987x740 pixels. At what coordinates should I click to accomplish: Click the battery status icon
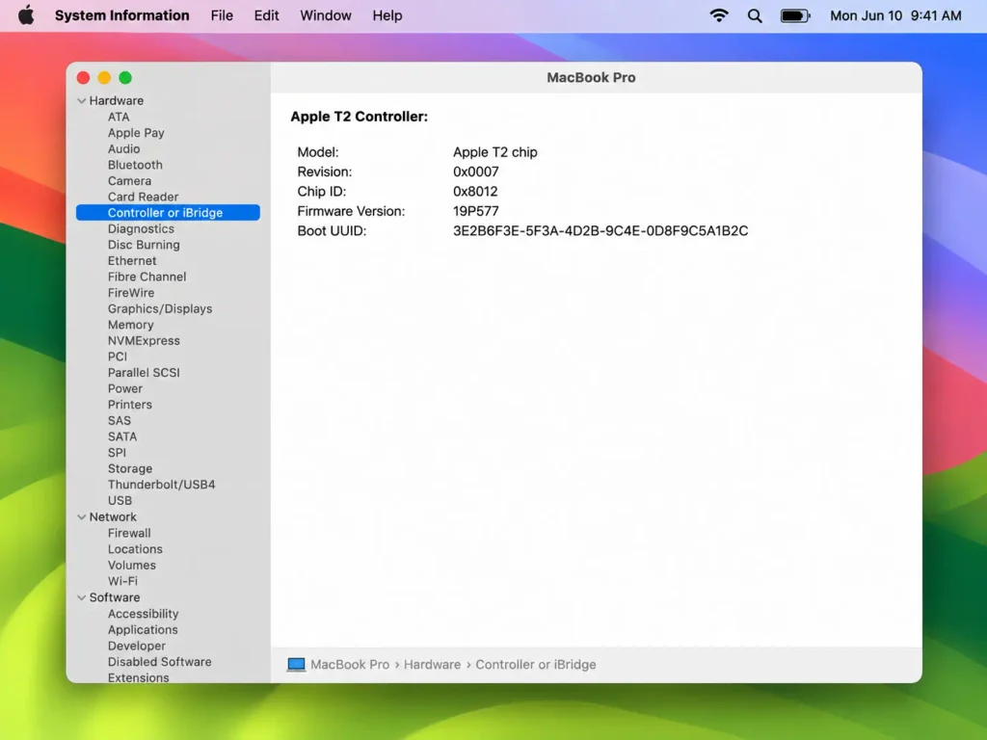795,15
